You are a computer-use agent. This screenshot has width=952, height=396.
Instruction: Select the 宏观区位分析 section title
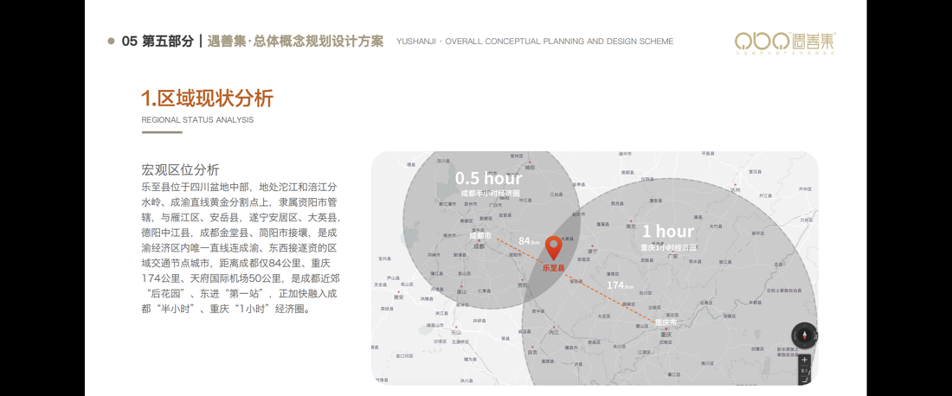click(180, 169)
